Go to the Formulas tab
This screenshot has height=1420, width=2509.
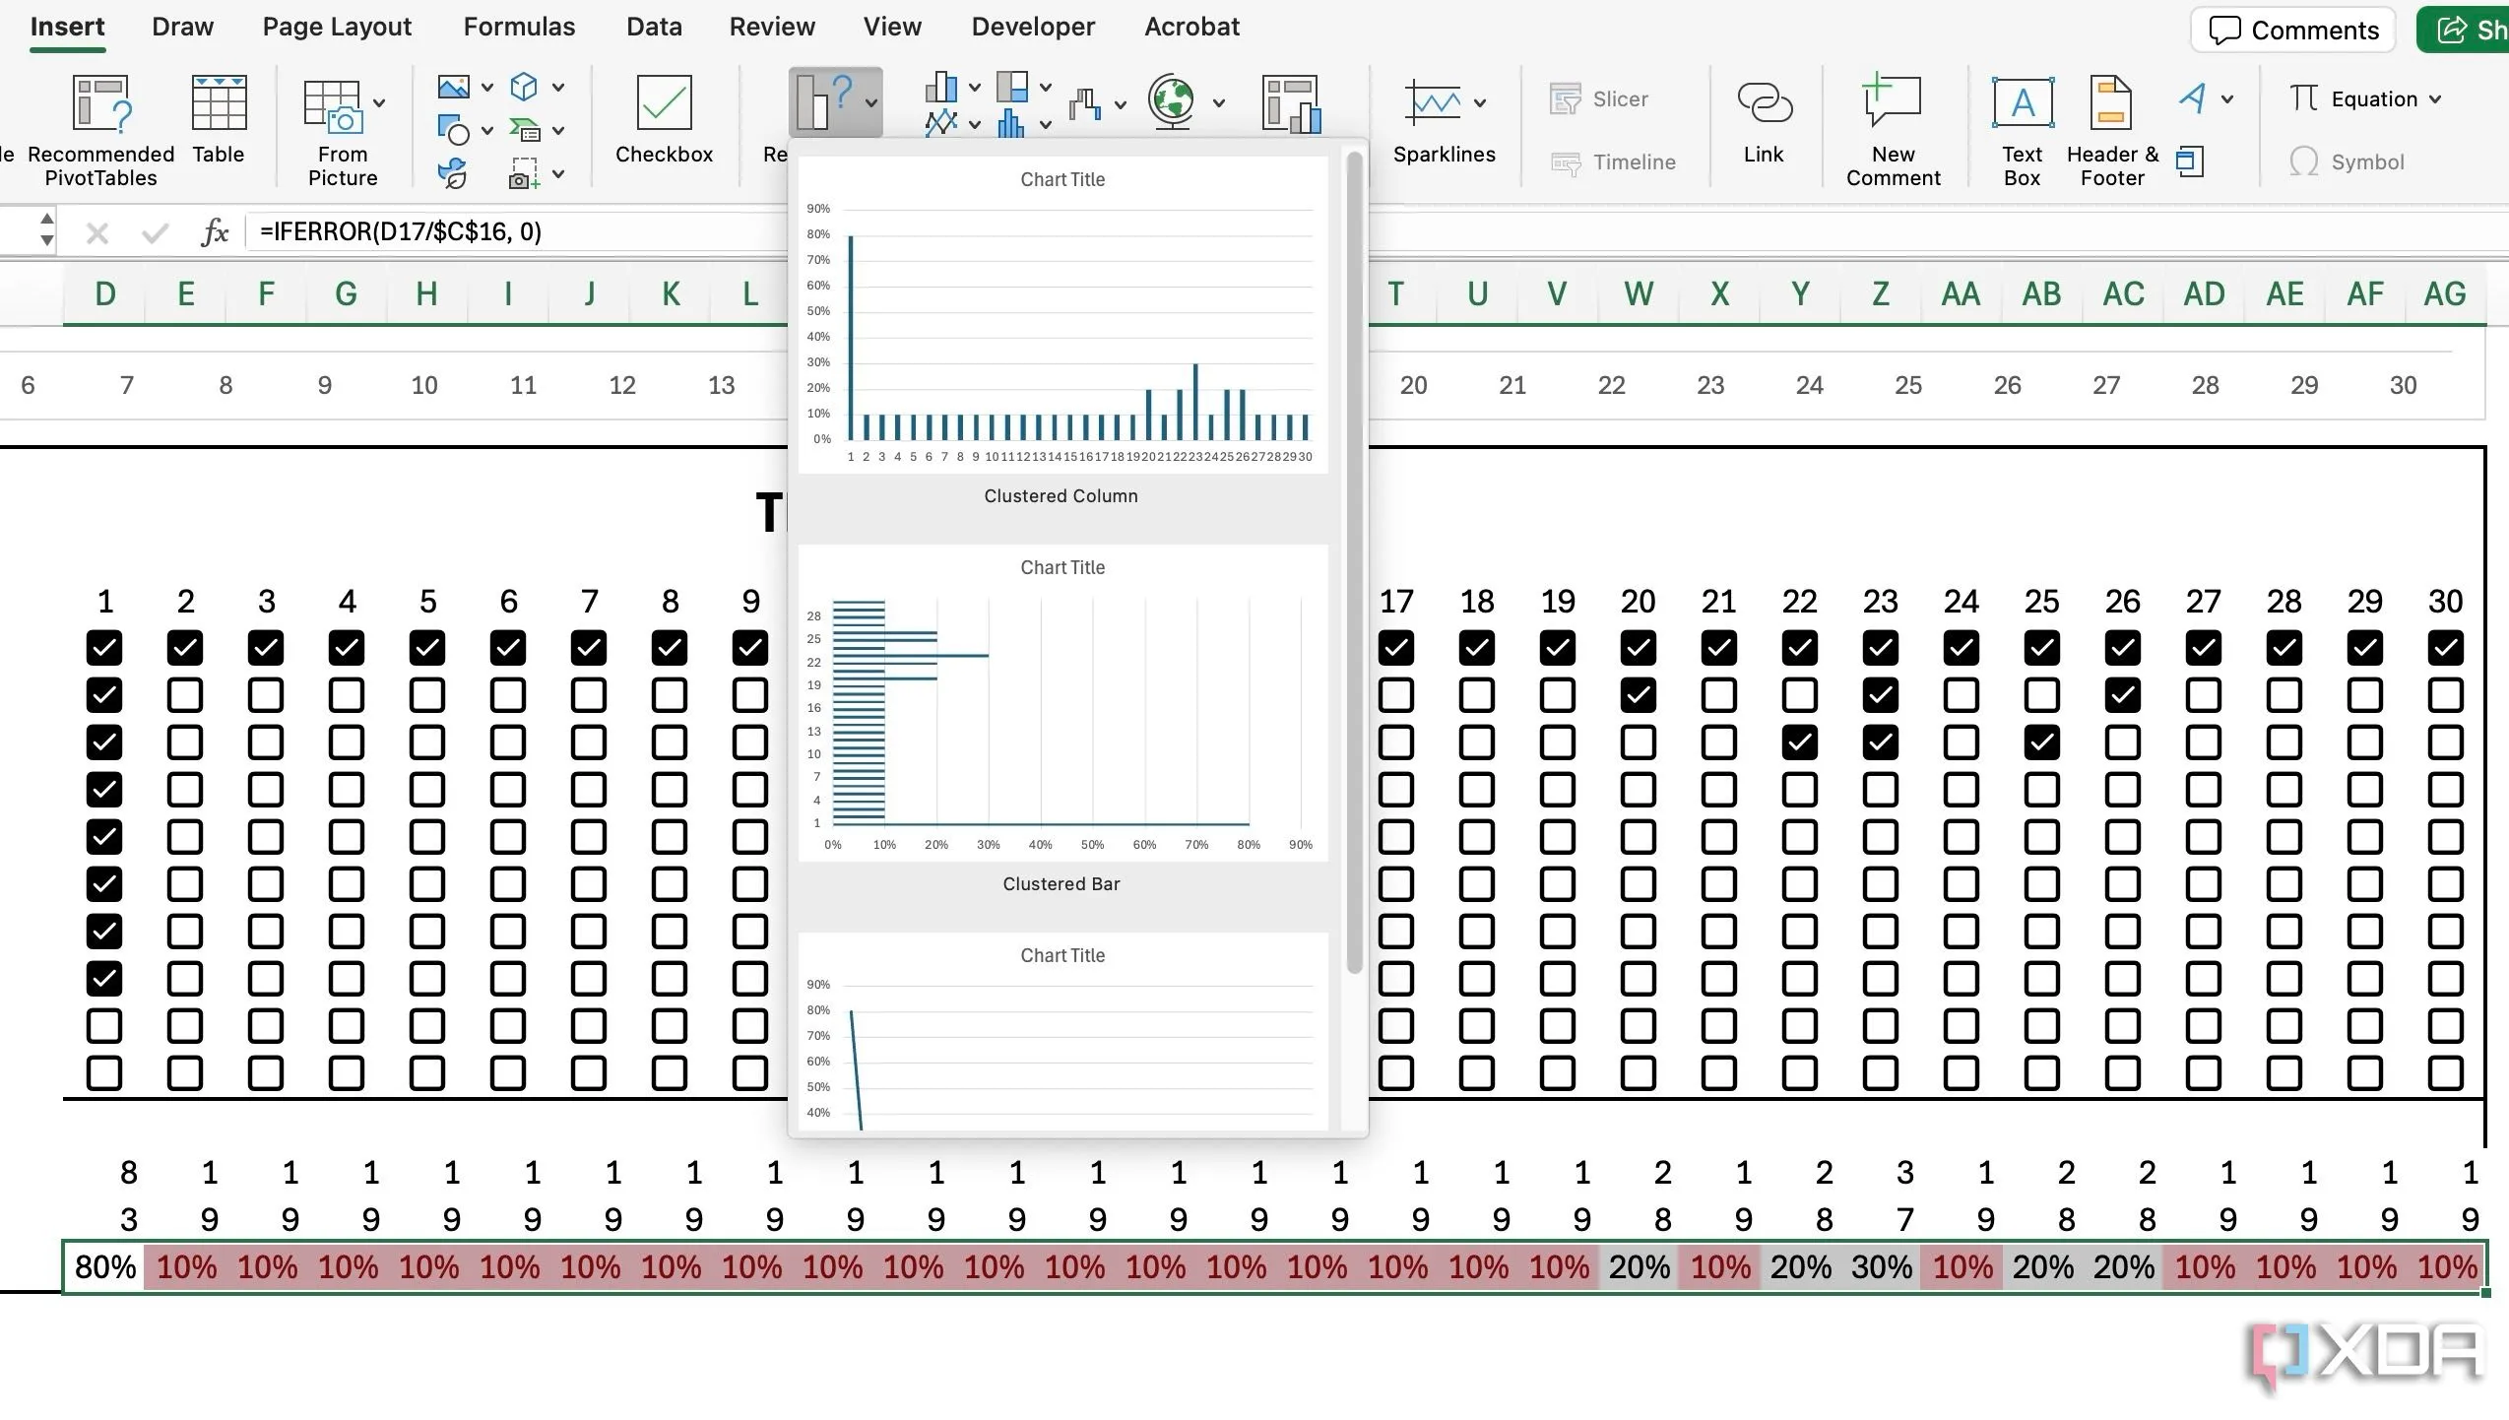[519, 27]
